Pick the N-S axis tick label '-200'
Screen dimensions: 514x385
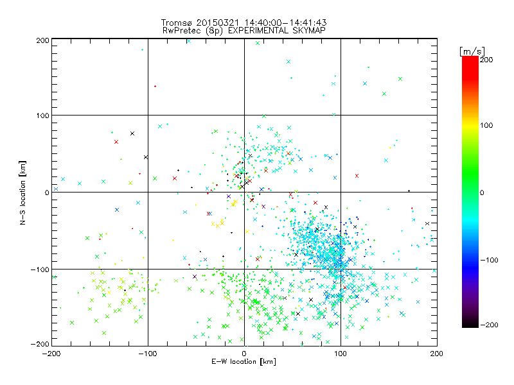[x=40, y=345]
